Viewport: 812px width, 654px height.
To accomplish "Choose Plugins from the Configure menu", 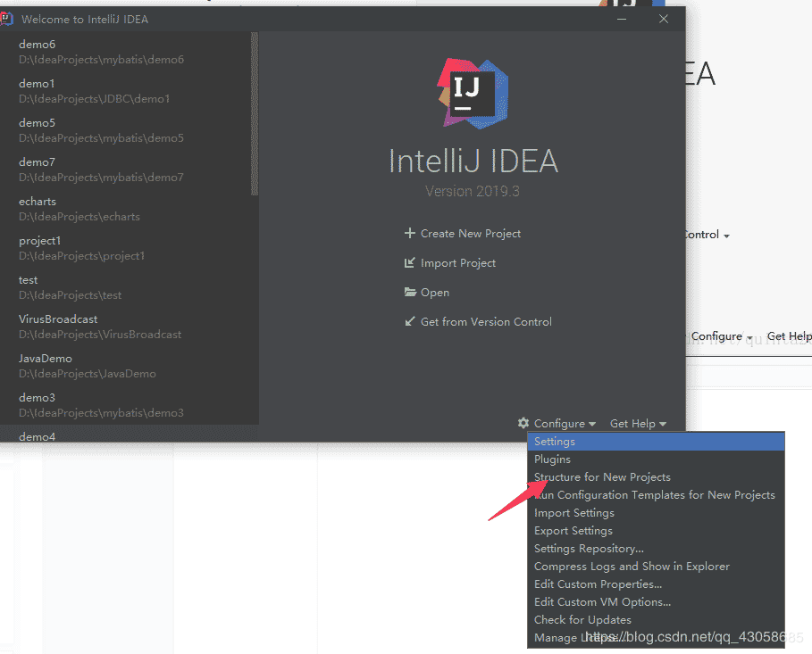I will [553, 459].
